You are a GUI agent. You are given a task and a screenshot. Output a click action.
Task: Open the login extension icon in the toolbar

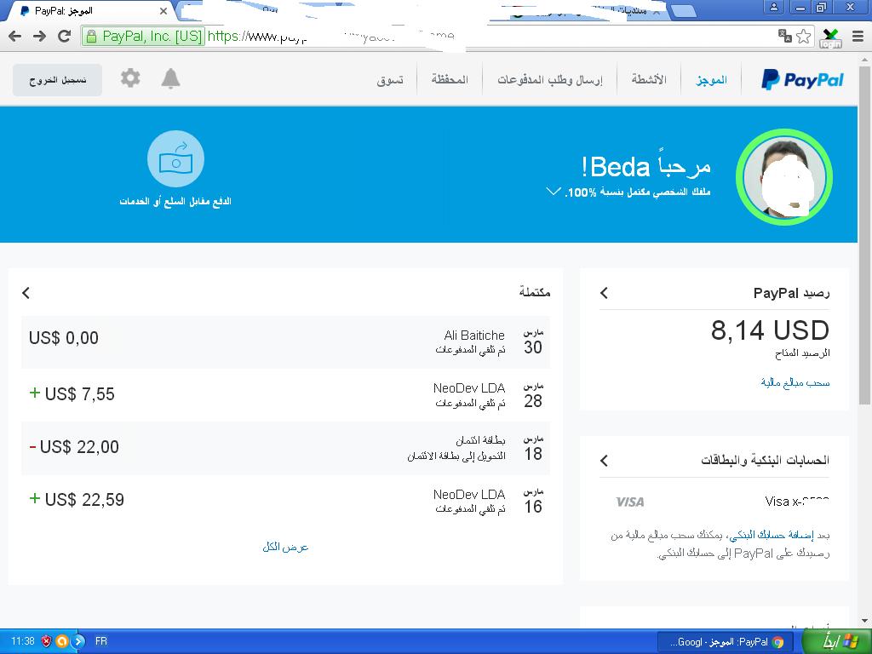[x=830, y=37]
